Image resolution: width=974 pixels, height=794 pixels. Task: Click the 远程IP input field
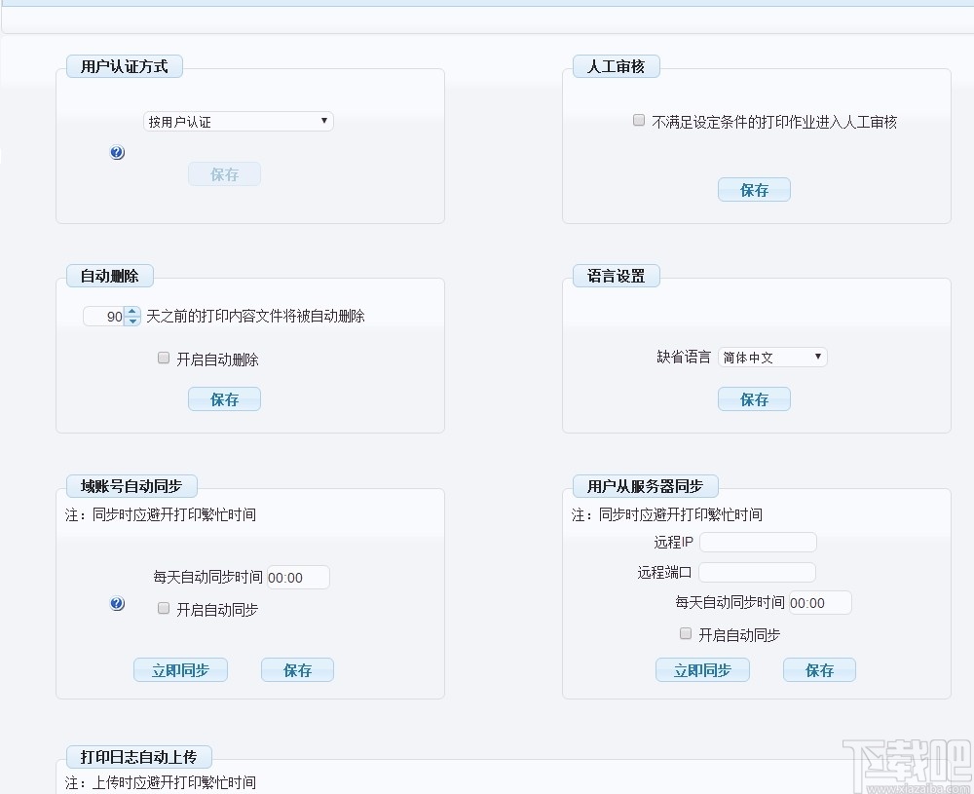click(x=757, y=542)
